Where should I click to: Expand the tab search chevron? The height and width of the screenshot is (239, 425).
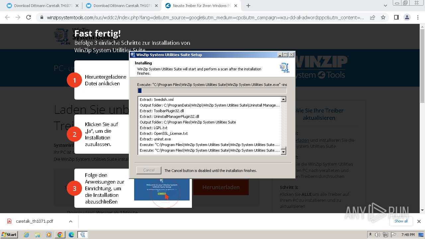point(385,6)
